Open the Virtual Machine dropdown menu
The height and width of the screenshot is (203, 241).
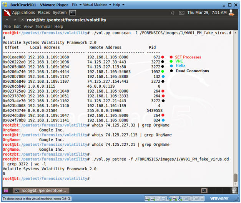click(x=97, y=5)
